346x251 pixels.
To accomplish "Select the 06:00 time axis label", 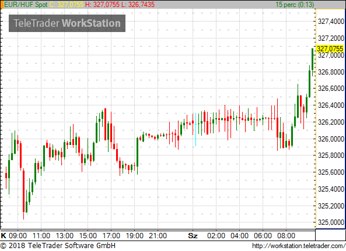I will tap(263, 236).
